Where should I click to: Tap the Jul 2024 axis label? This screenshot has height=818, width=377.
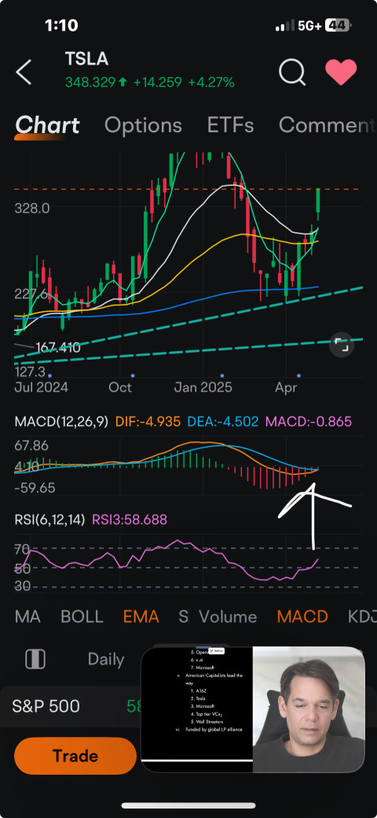click(41, 387)
